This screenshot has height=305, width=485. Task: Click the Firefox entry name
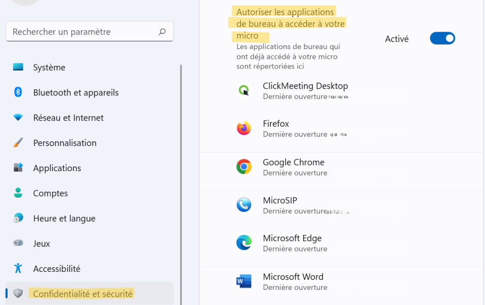click(x=276, y=123)
